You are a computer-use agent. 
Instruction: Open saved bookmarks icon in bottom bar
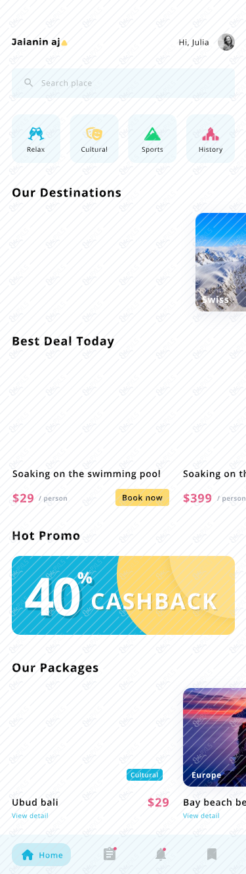pyautogui.click(x=212, y=854)
